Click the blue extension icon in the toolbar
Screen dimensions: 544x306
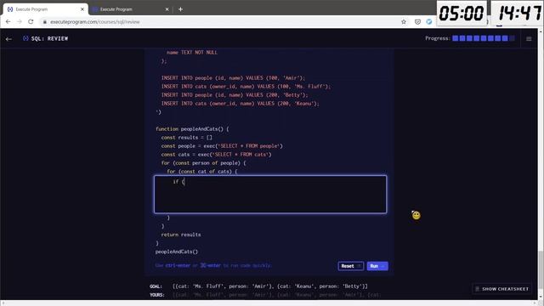tap(429, 21)
